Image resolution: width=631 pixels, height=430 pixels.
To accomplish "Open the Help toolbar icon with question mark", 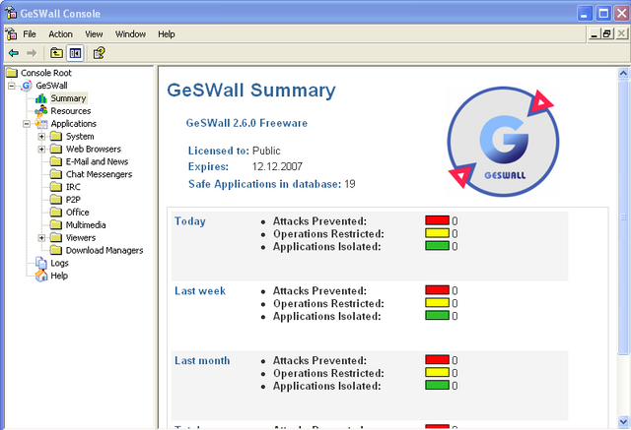I will pyautogui.click(x=99, y=53).
